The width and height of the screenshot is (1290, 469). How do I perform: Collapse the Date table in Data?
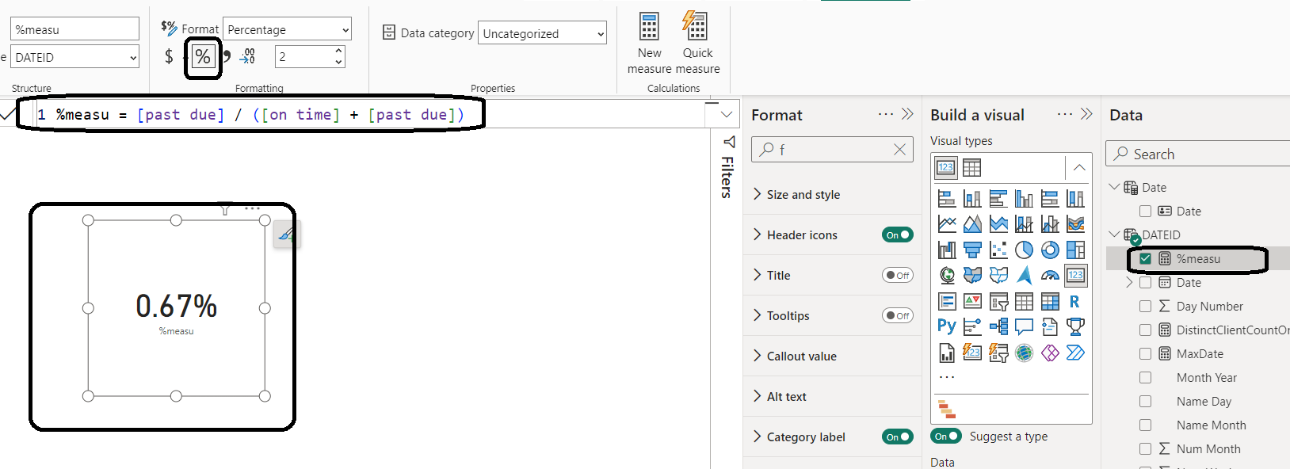[1114, 187]
